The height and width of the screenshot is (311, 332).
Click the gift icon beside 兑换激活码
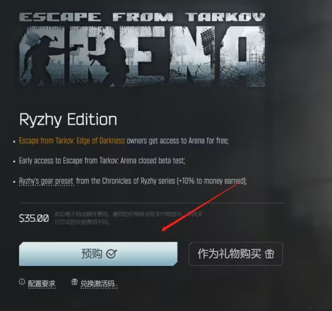(x=74, y=282)
